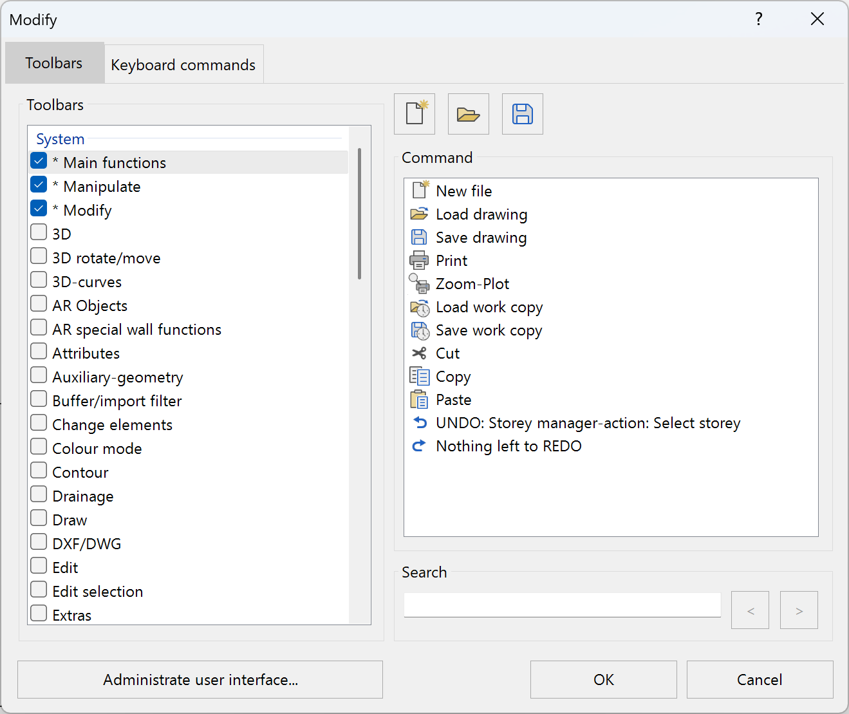
Task: Save the toolbar configuration with the disk icon
Action: click(x=522, y=114)
